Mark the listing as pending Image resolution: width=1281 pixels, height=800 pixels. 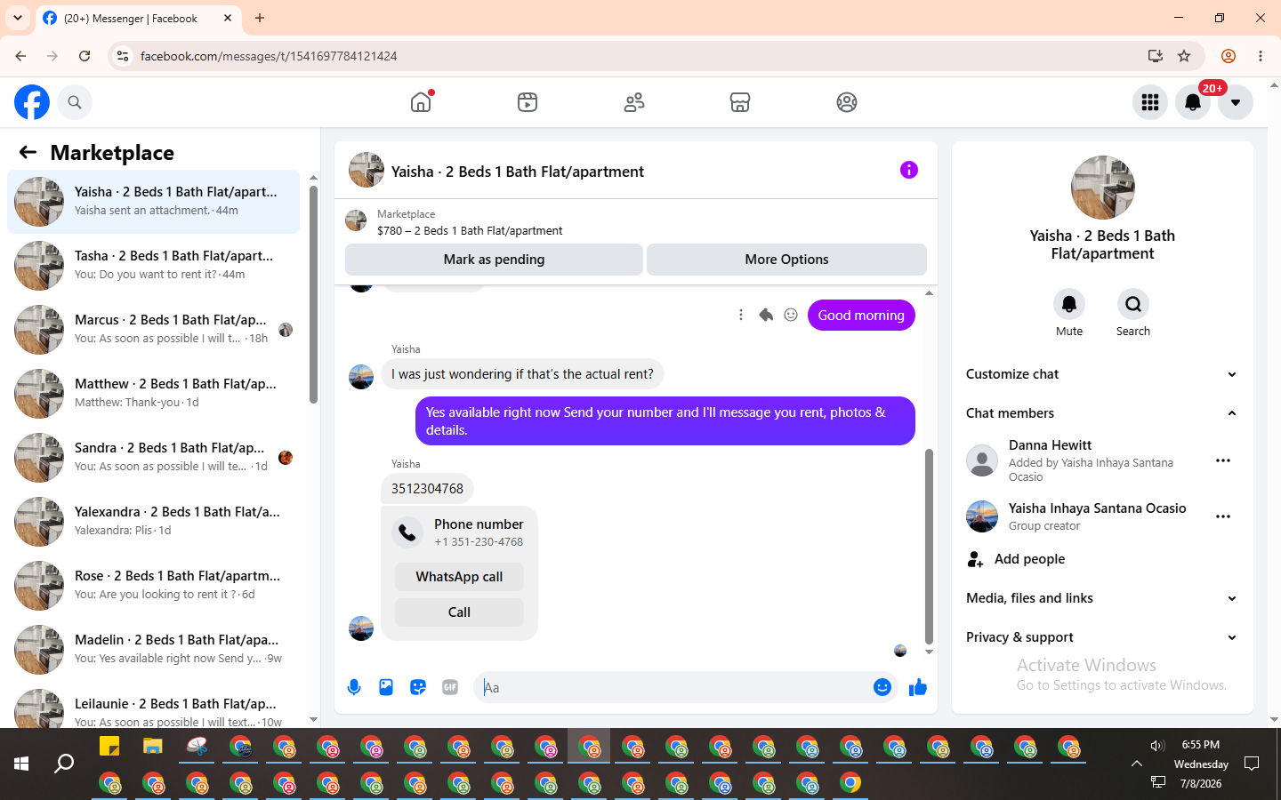[494, 260]
